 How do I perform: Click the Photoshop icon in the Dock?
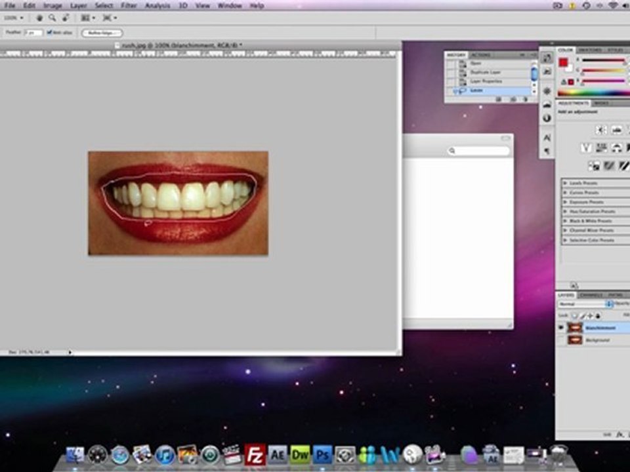tap(323, 454)
